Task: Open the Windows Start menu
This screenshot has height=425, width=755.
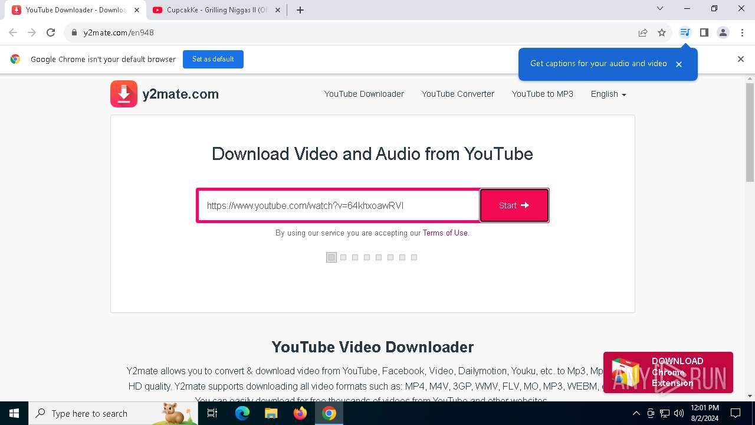Action: pyautogui.click(x=14, y=413)
